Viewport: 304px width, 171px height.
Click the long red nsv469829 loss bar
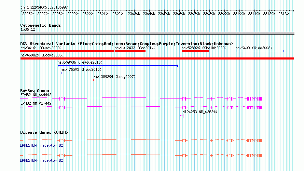pos(157,58)
